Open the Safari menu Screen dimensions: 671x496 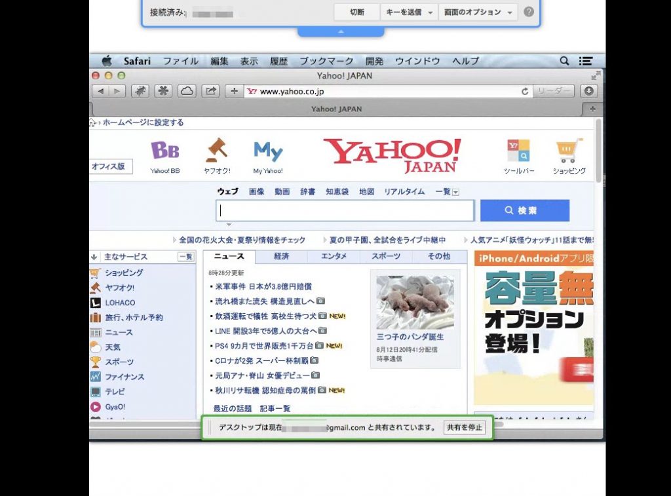pyautogui.click(x=137, y=61)
